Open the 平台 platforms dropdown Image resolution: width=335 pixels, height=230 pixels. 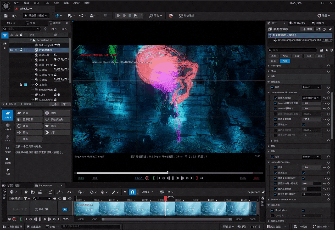(x=155, y=16)
